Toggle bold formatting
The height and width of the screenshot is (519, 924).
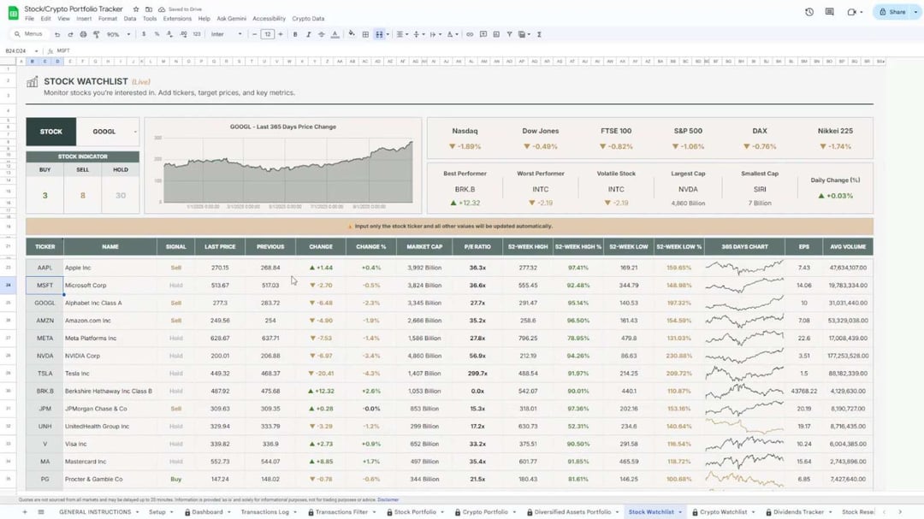(x=295, y=34)
